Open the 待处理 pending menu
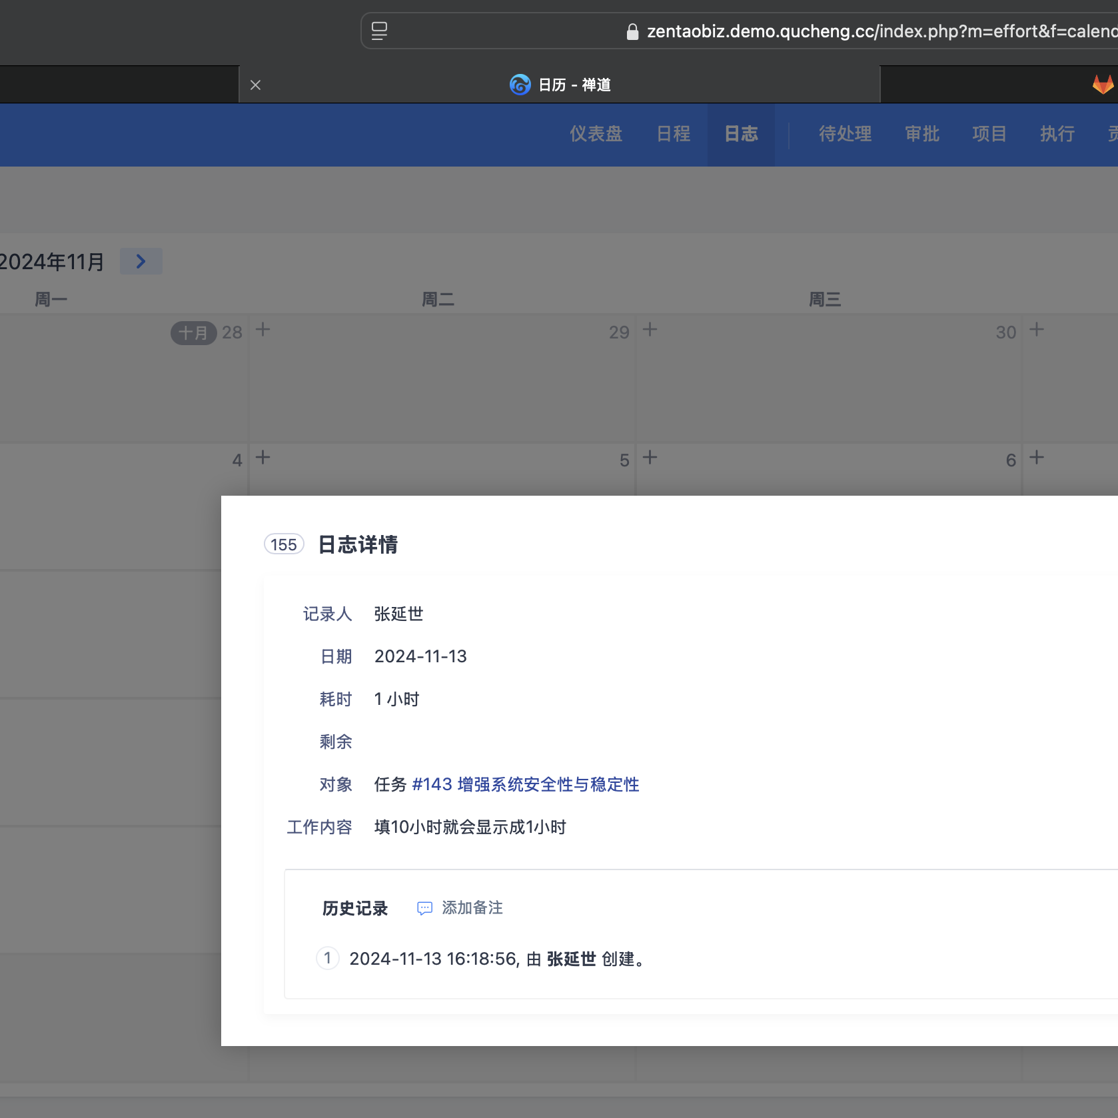Viewport: 1118px width, 1118px height. [845, 134]
